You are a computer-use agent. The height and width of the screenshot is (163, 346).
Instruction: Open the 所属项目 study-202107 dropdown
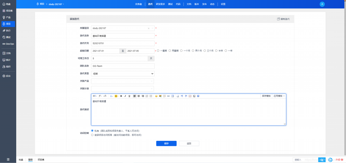point(123,28)
